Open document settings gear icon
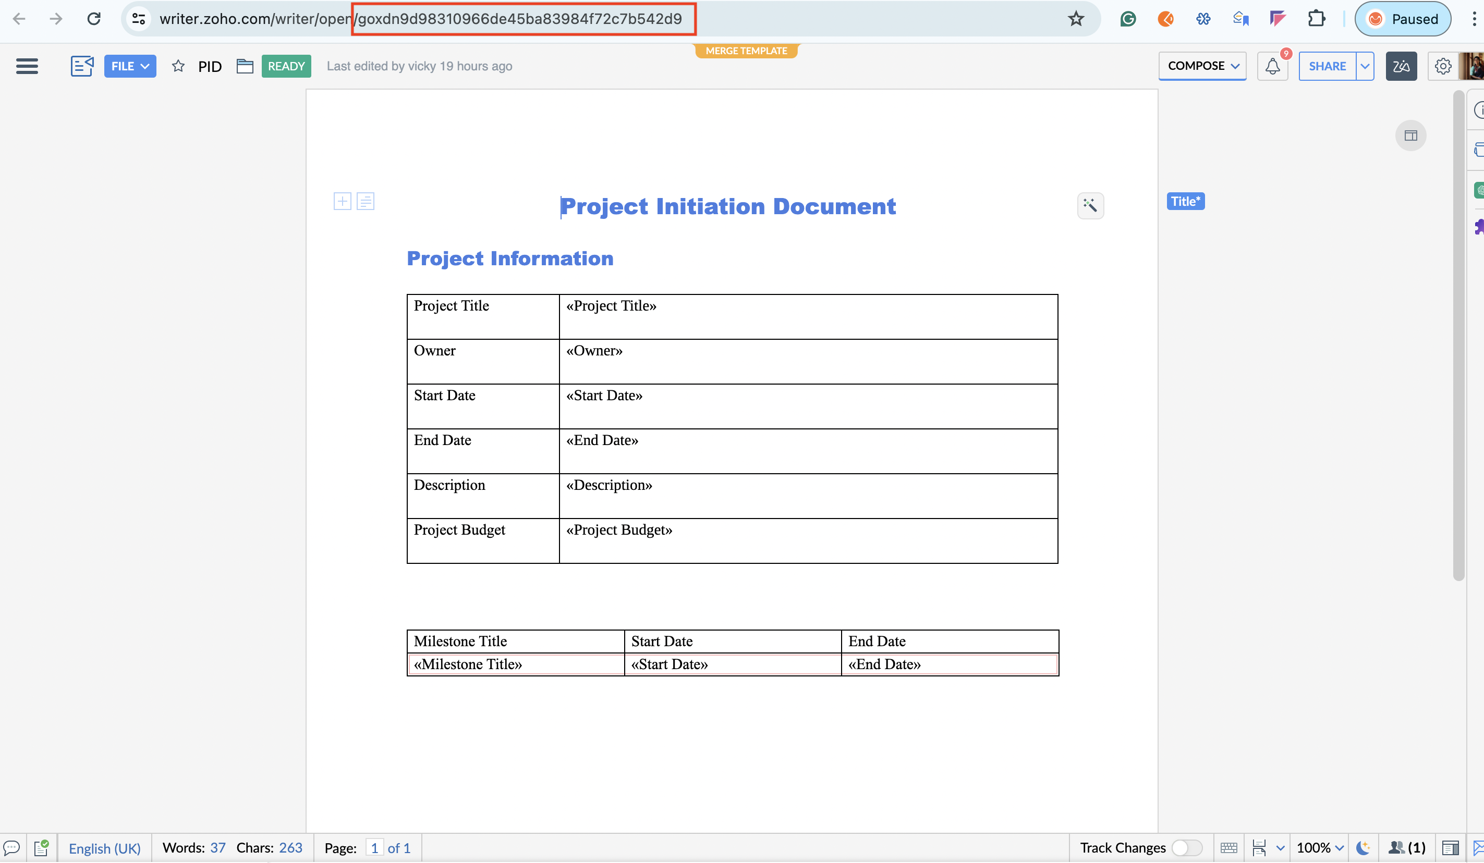Viewport: 1484px width, 863px height. click(1442, 66)
